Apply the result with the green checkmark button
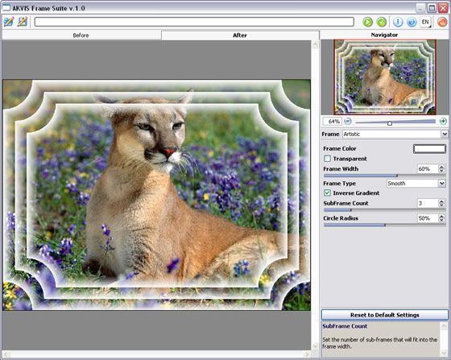Screen dimensions: 451x360 click(382, 22)
